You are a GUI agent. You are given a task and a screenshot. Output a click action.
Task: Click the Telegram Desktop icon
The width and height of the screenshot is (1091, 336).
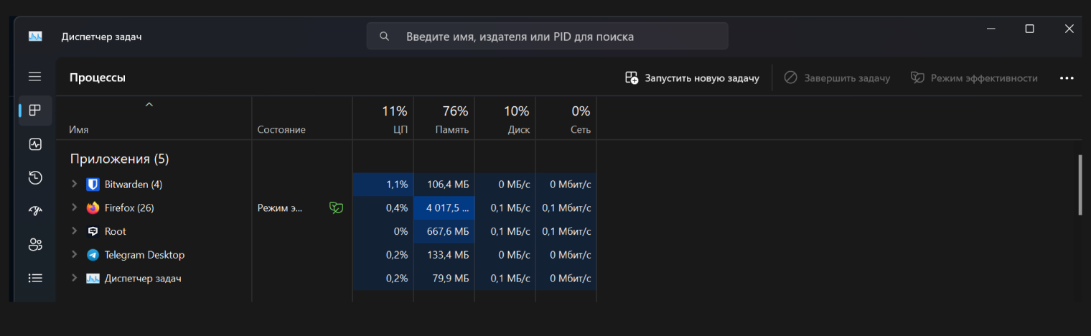click(x=93, y=255)
